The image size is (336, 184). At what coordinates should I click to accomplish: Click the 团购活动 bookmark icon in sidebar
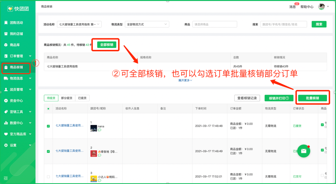[6, 23]
